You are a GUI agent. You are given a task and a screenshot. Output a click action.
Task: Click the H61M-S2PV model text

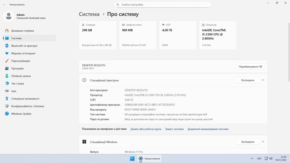[x=88, y=68]
